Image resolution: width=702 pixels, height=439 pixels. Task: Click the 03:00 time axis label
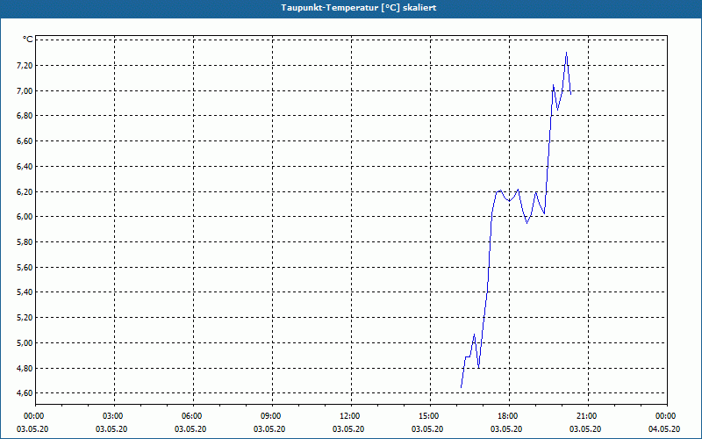point(112,416)
